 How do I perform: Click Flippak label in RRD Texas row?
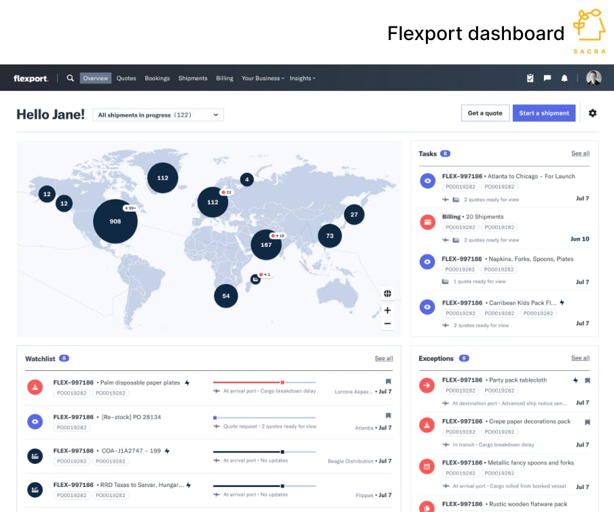click(365, 495)
